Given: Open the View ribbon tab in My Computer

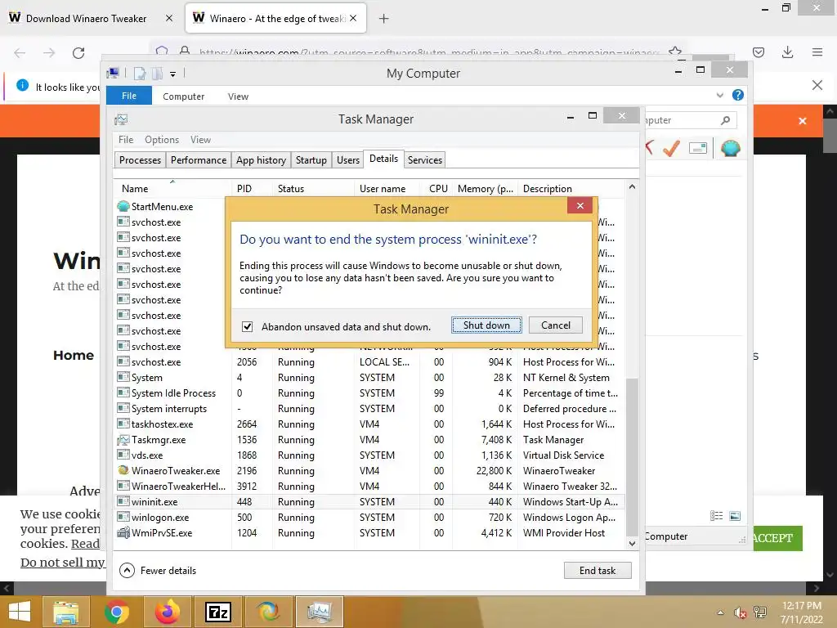Looking at the screenshot, I should pyautogui.click(x=238, y=96).
